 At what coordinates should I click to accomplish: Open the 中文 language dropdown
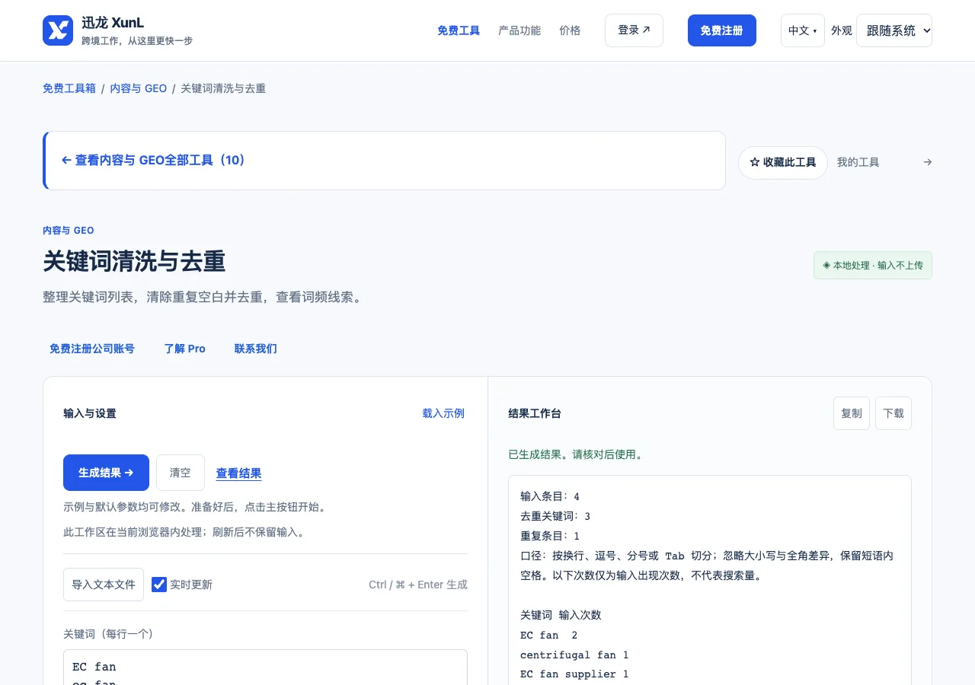tap(803, 30)
